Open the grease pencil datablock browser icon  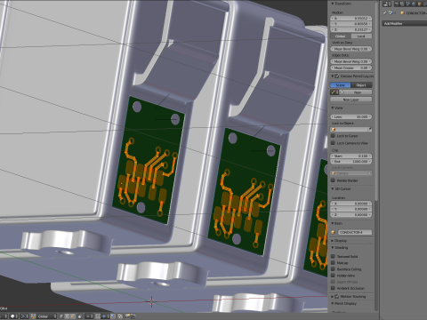(x=334, y=92)
